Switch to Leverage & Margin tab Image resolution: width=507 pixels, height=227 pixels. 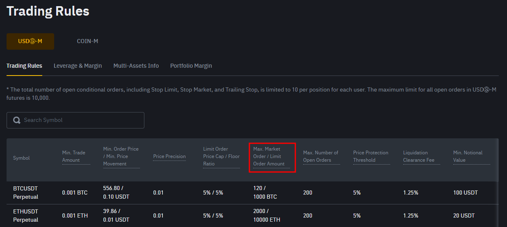point(78,66)
